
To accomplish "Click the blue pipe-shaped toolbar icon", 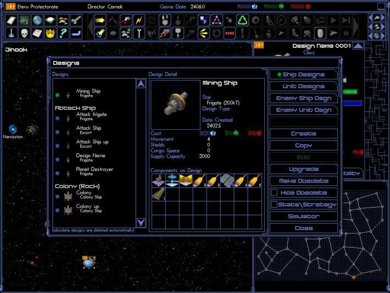I will coord(76,33).
